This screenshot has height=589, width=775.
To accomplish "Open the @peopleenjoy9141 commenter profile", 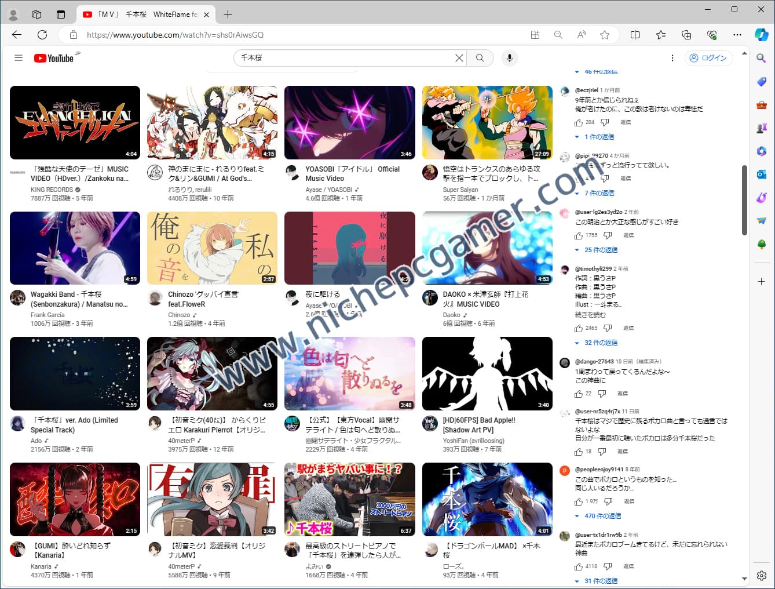I will tap(599, 470).
